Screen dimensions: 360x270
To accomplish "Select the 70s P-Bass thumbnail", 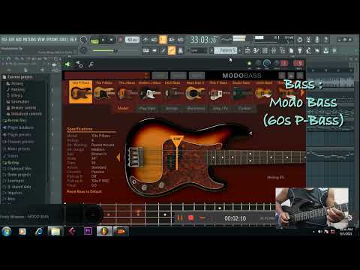I will (x=103, y=92).
